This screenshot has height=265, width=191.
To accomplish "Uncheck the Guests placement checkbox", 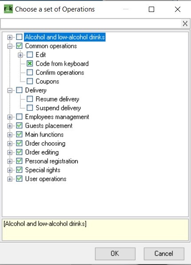I will click(x=19, y=125).
